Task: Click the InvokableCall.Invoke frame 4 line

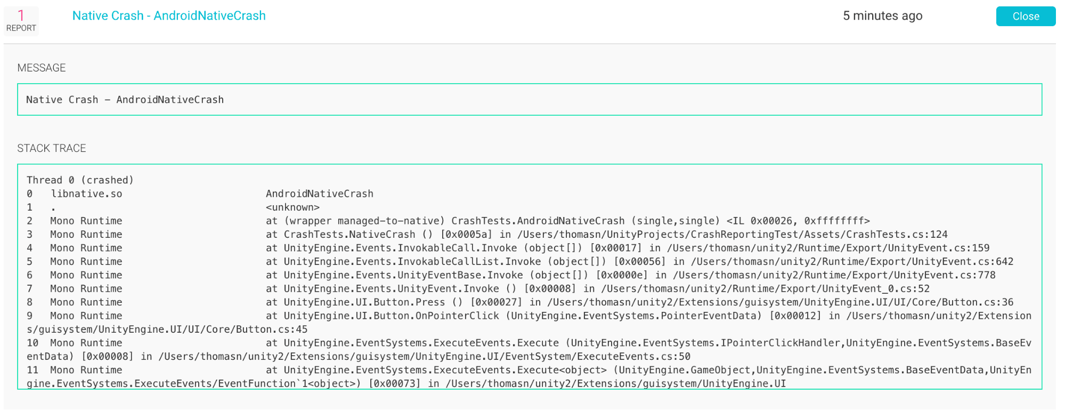Action: 508,248
